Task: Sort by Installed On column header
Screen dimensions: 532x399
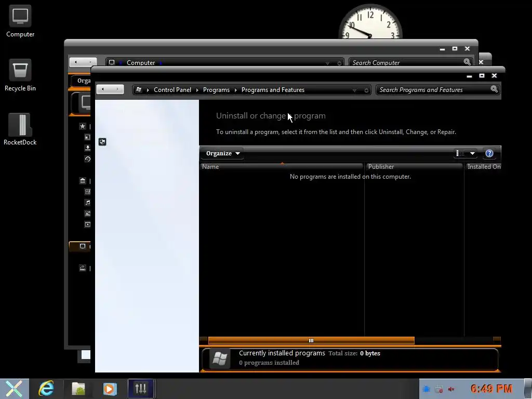Action: coord(483,167)
